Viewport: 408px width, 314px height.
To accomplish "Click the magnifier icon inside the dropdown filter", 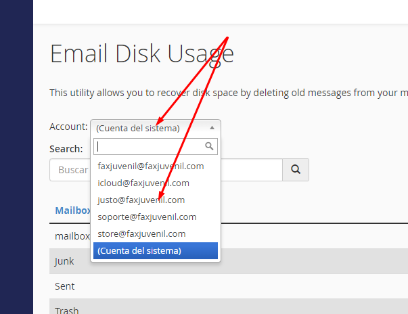I will click(x=210, y=146).
